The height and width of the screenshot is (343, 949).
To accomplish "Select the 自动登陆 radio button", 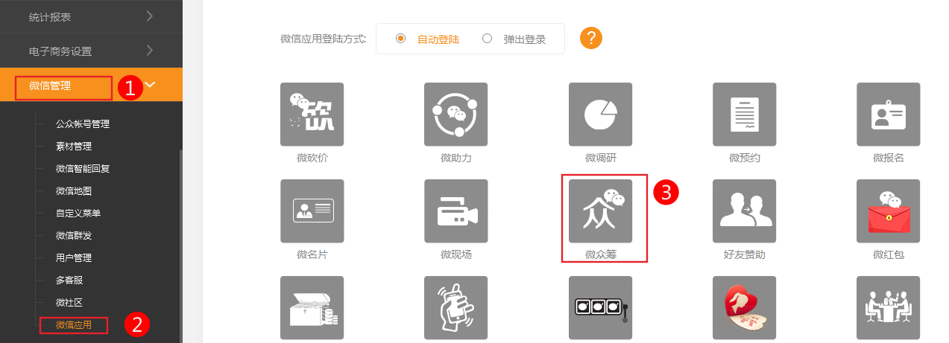I will coord(400,39).
